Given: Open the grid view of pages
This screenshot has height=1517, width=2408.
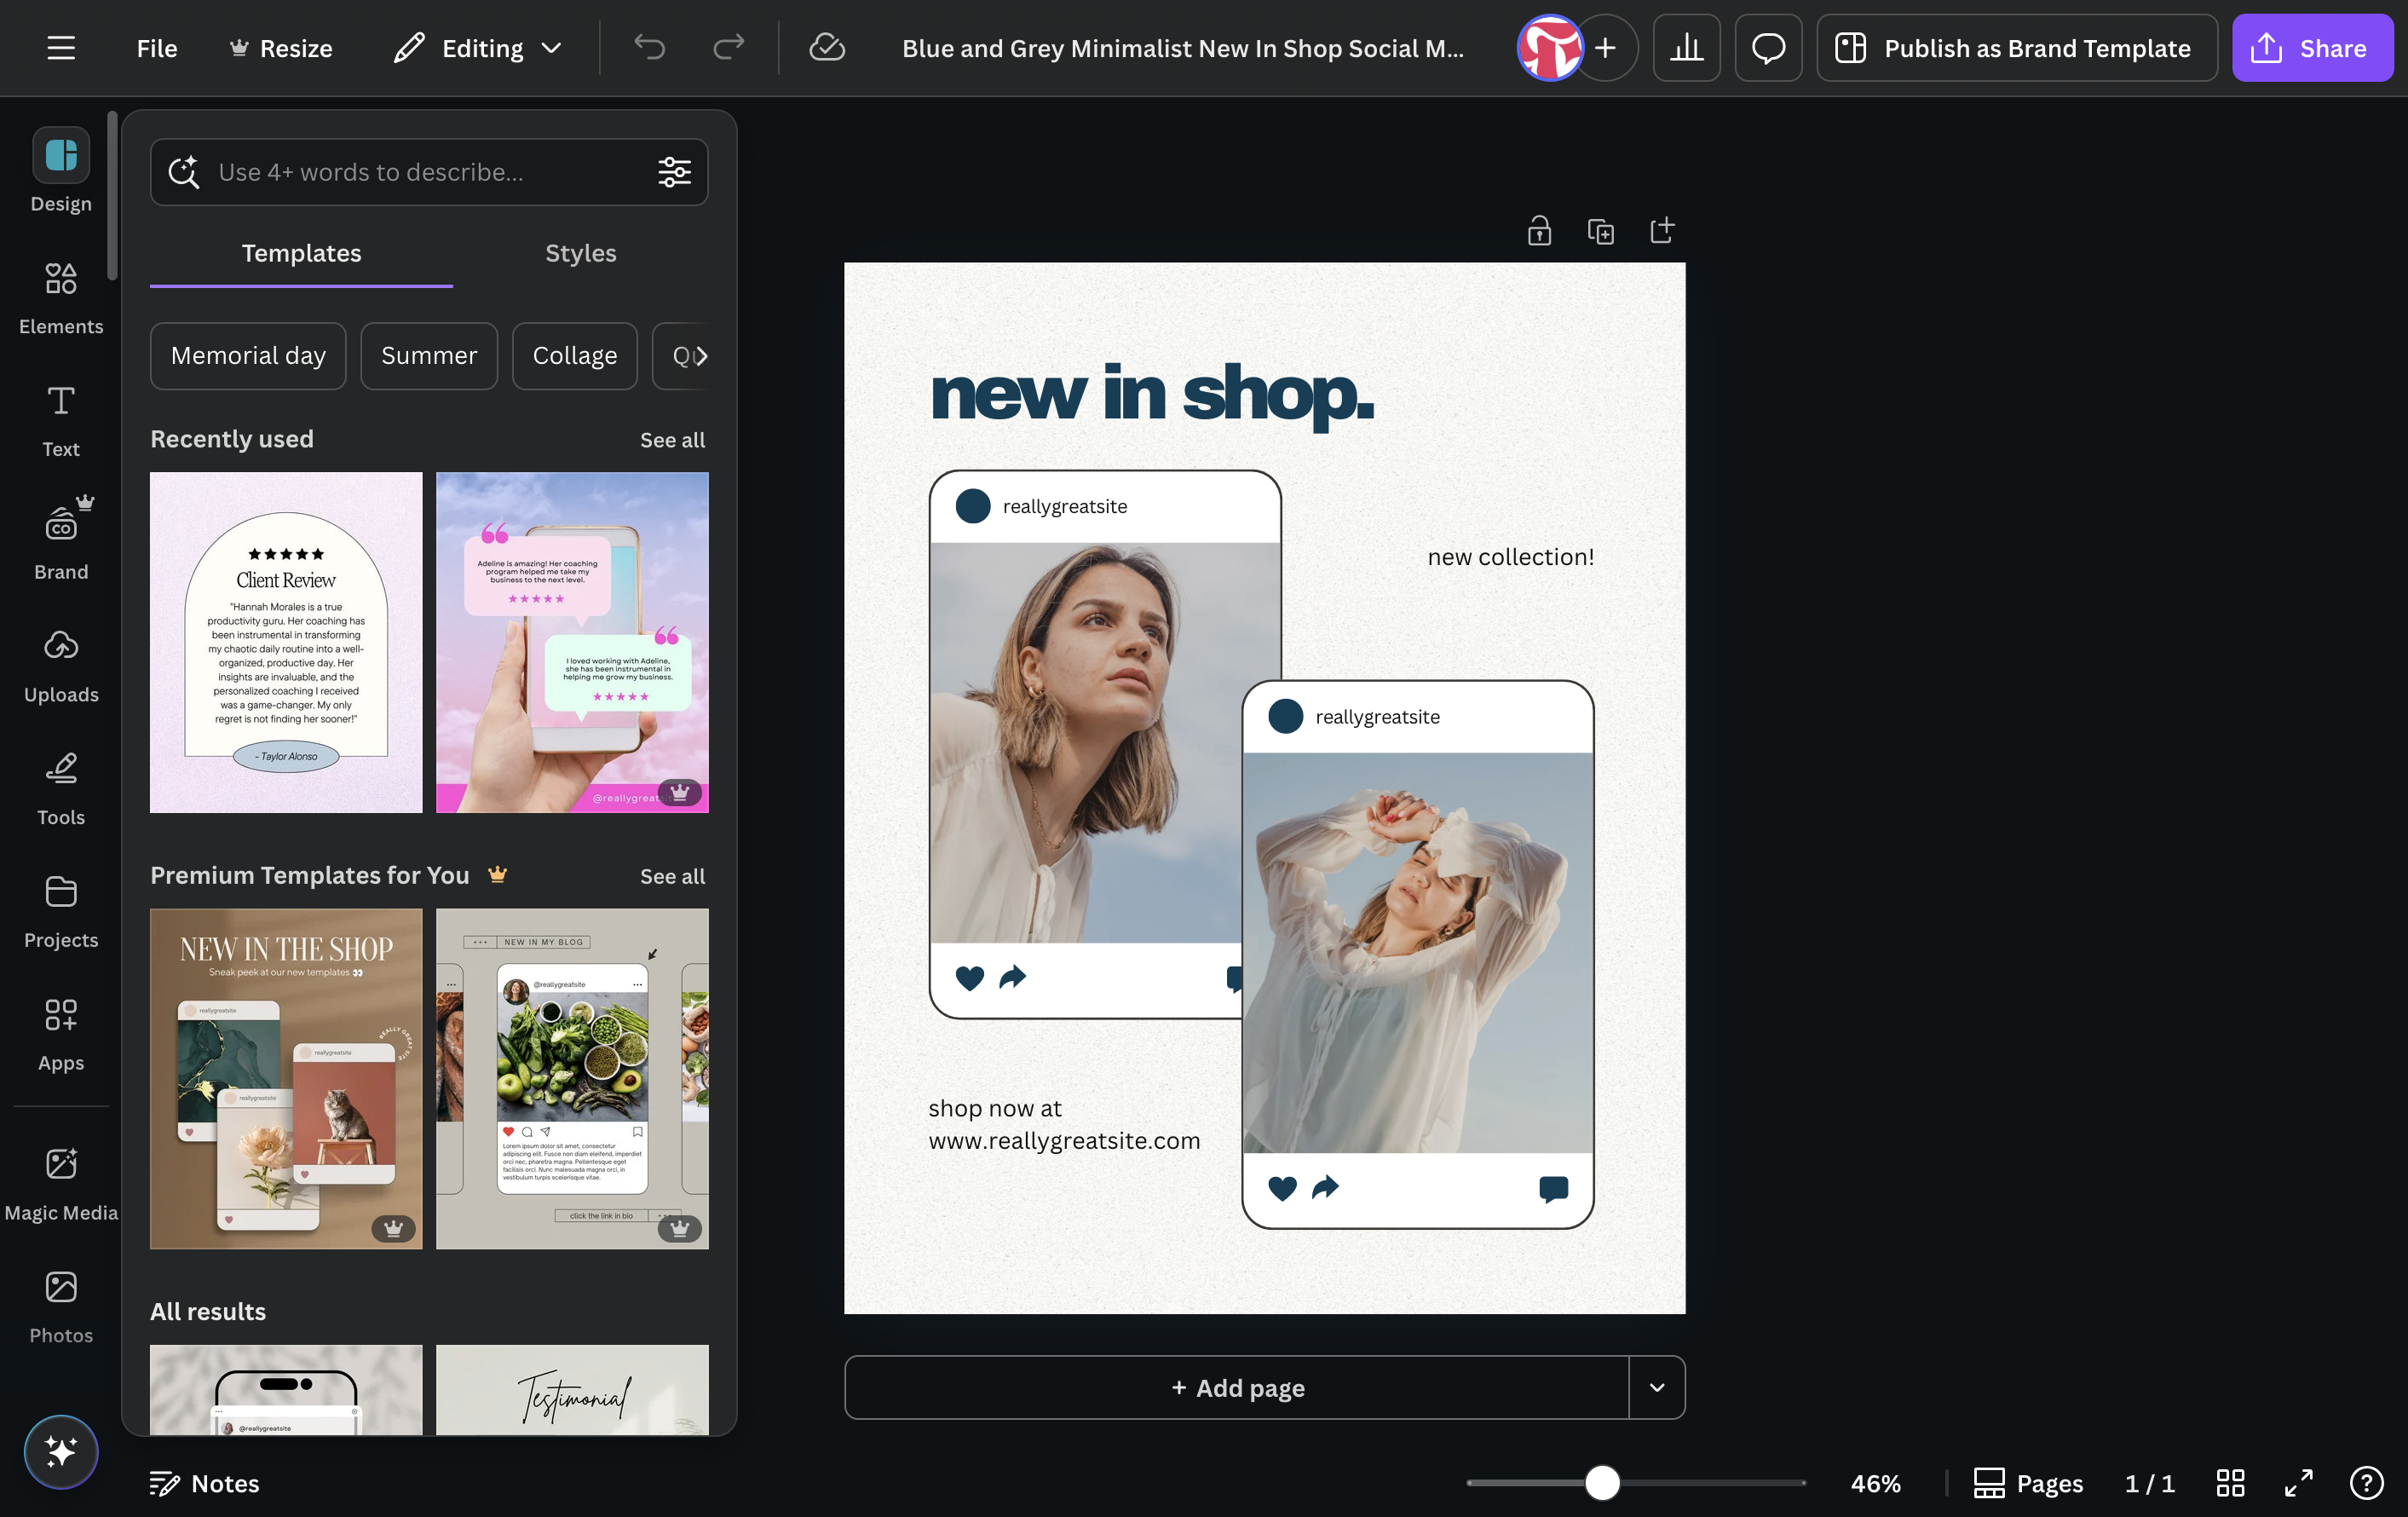Looking at the screenshot, I should (2230, 1482).
